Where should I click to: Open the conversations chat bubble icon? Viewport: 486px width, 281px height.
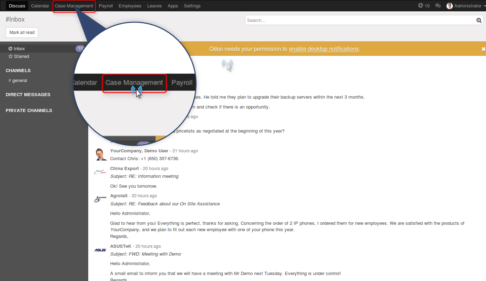coord(438,6)
